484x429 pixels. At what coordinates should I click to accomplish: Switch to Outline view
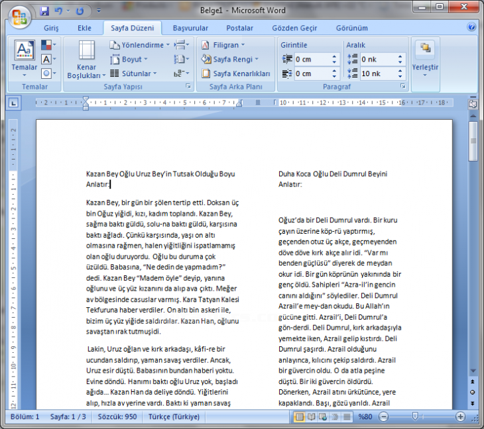point(335,417)
